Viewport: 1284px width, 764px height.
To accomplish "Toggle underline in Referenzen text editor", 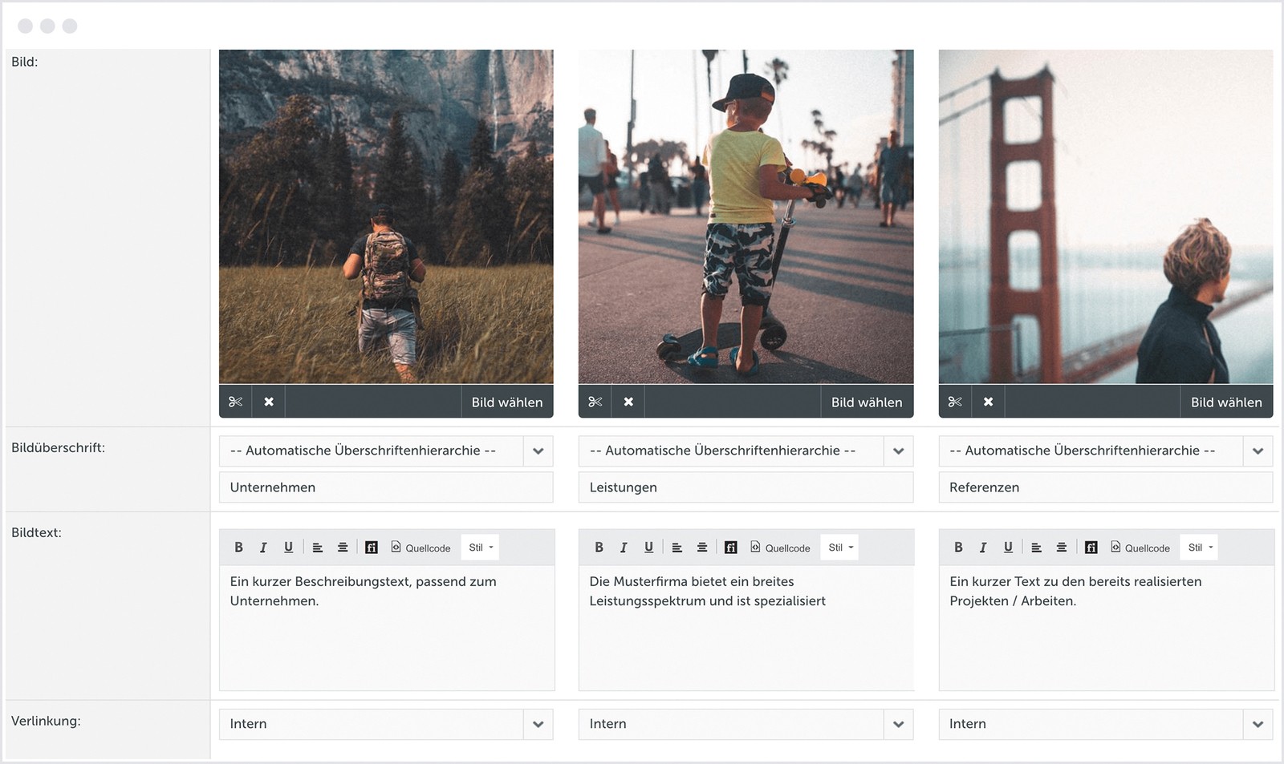I will (1008, 548).
